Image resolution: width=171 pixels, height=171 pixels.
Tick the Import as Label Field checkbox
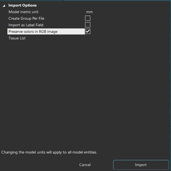(x=88, y=25)
